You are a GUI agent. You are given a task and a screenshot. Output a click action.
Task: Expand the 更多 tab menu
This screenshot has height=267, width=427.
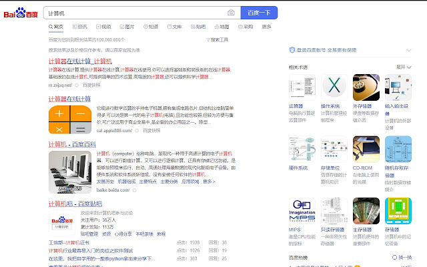(x=266, y=27)
